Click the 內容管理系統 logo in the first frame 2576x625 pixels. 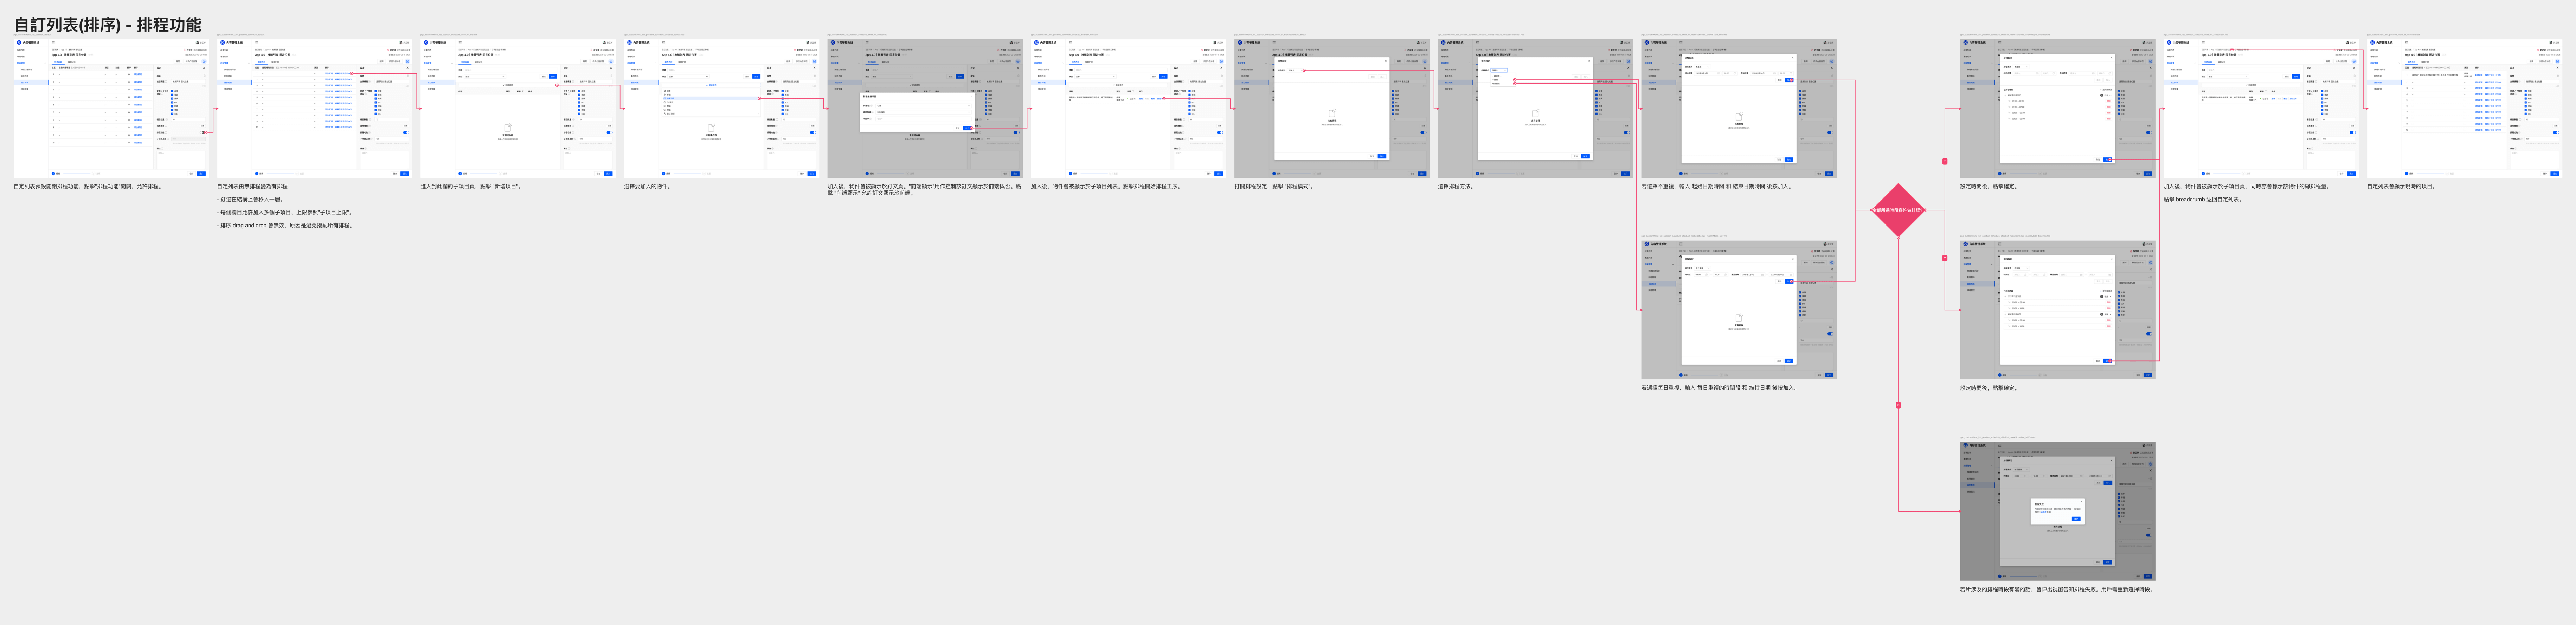point(29,43)
